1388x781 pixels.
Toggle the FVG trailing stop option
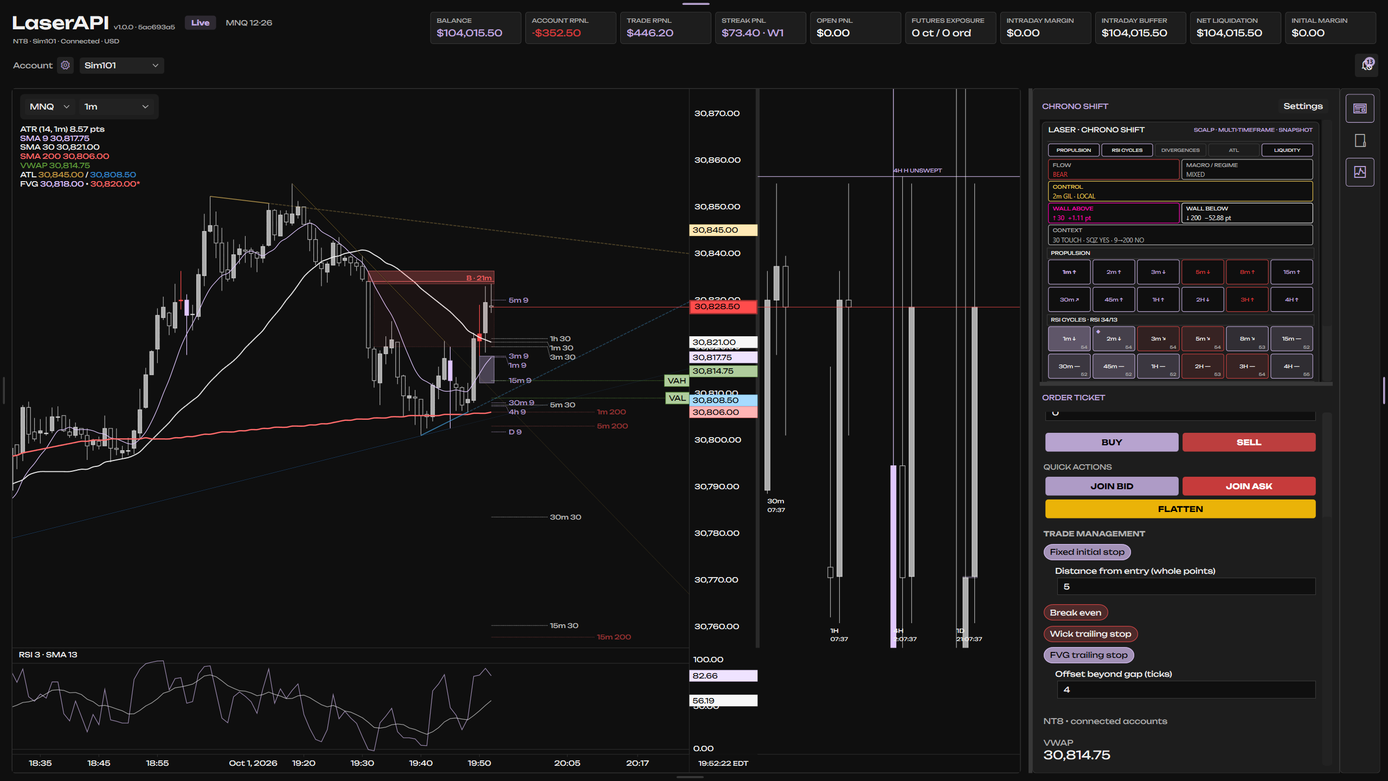1089,655
